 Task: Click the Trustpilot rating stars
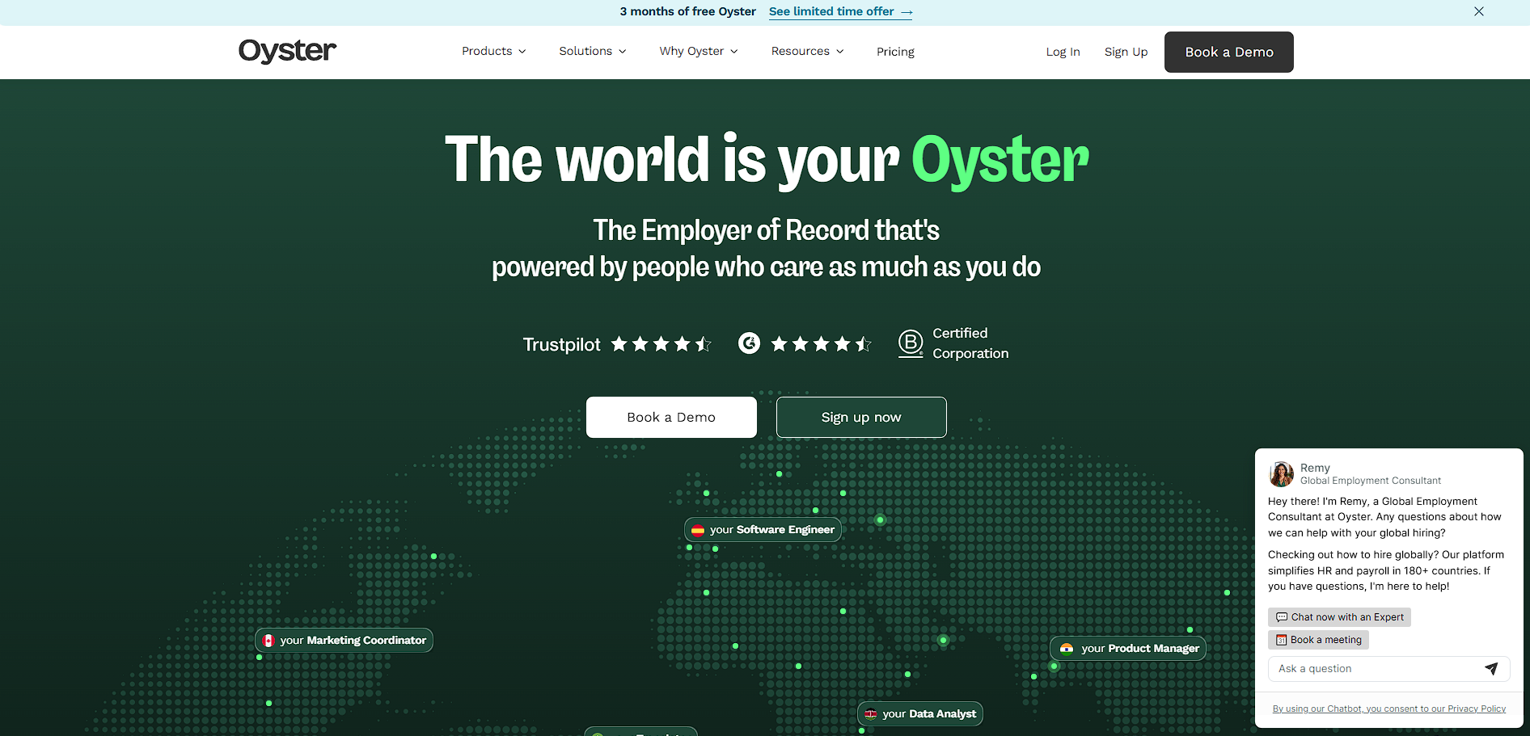(x=661, y=344)
